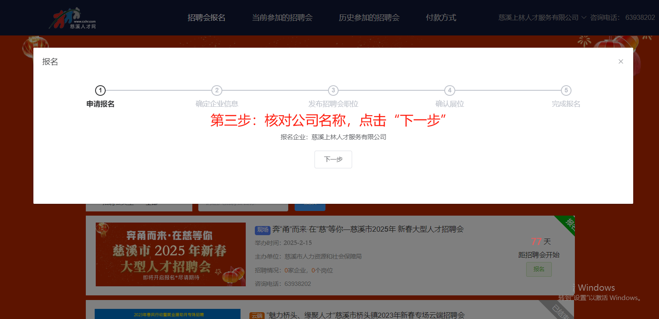Click the 招聘情况 0家企业 line

pos(294,270)
